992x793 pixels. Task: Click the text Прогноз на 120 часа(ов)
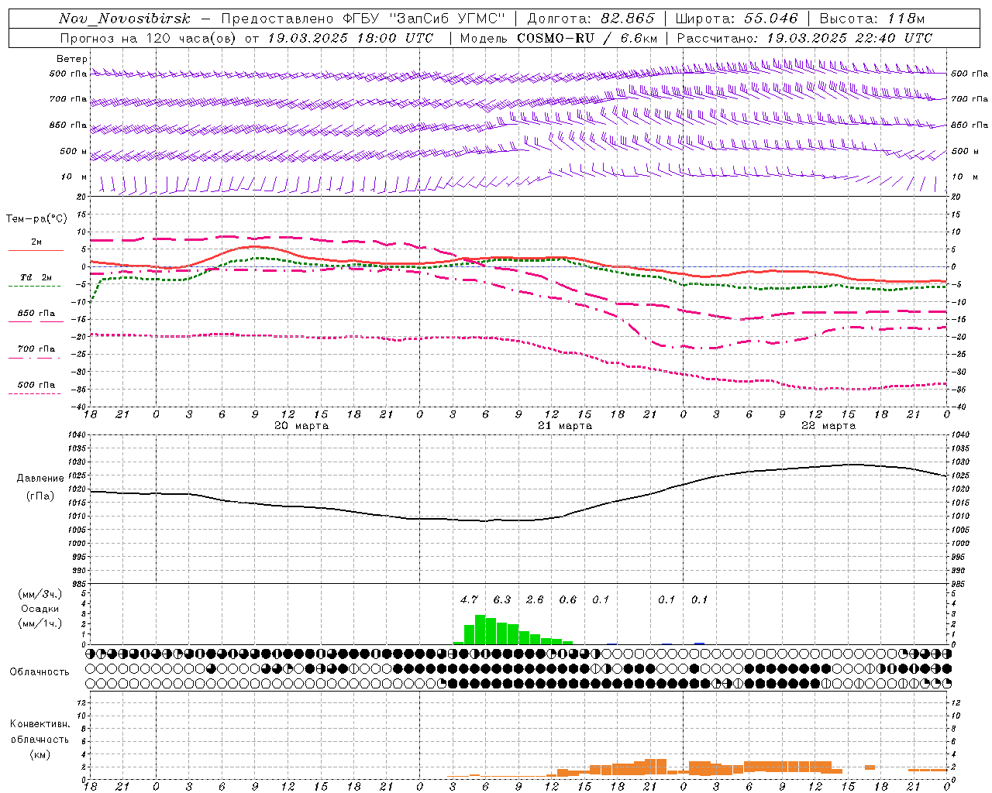148,38
